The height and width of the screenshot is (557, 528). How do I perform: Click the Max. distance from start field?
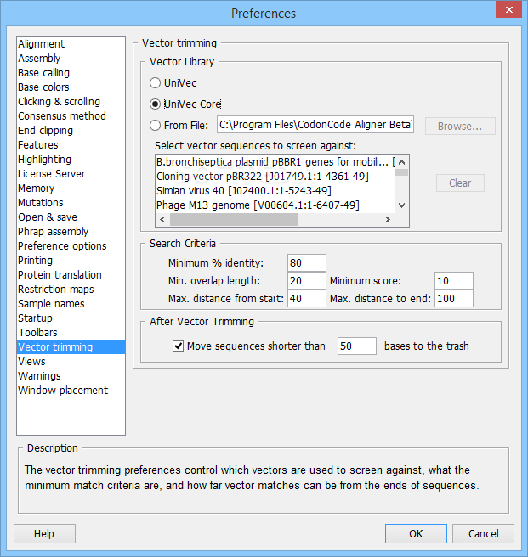(307, 298)
